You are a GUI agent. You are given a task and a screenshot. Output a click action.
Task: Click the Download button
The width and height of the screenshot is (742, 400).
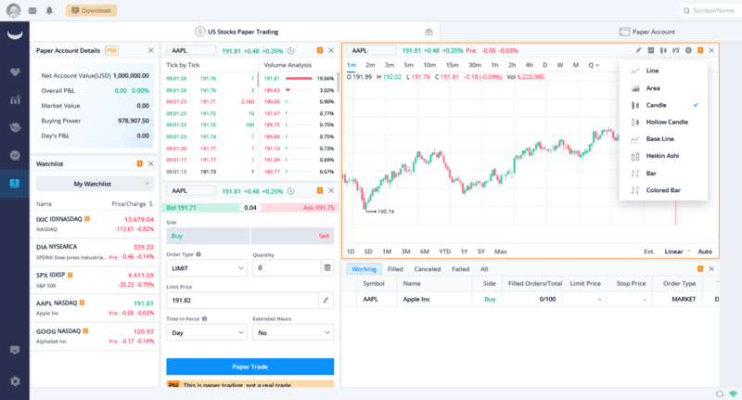(x=91, y=10)
